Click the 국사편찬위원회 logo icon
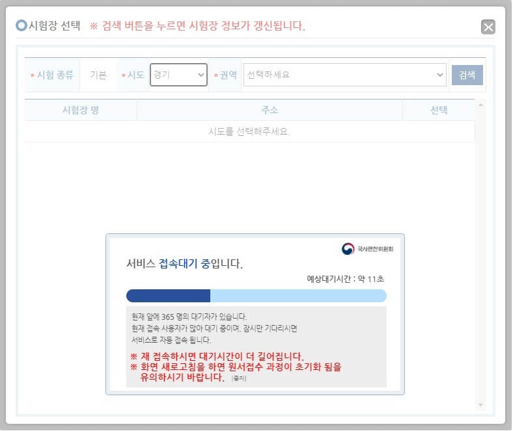The width and height of the screenshot is (513, 431). (348, 249)
